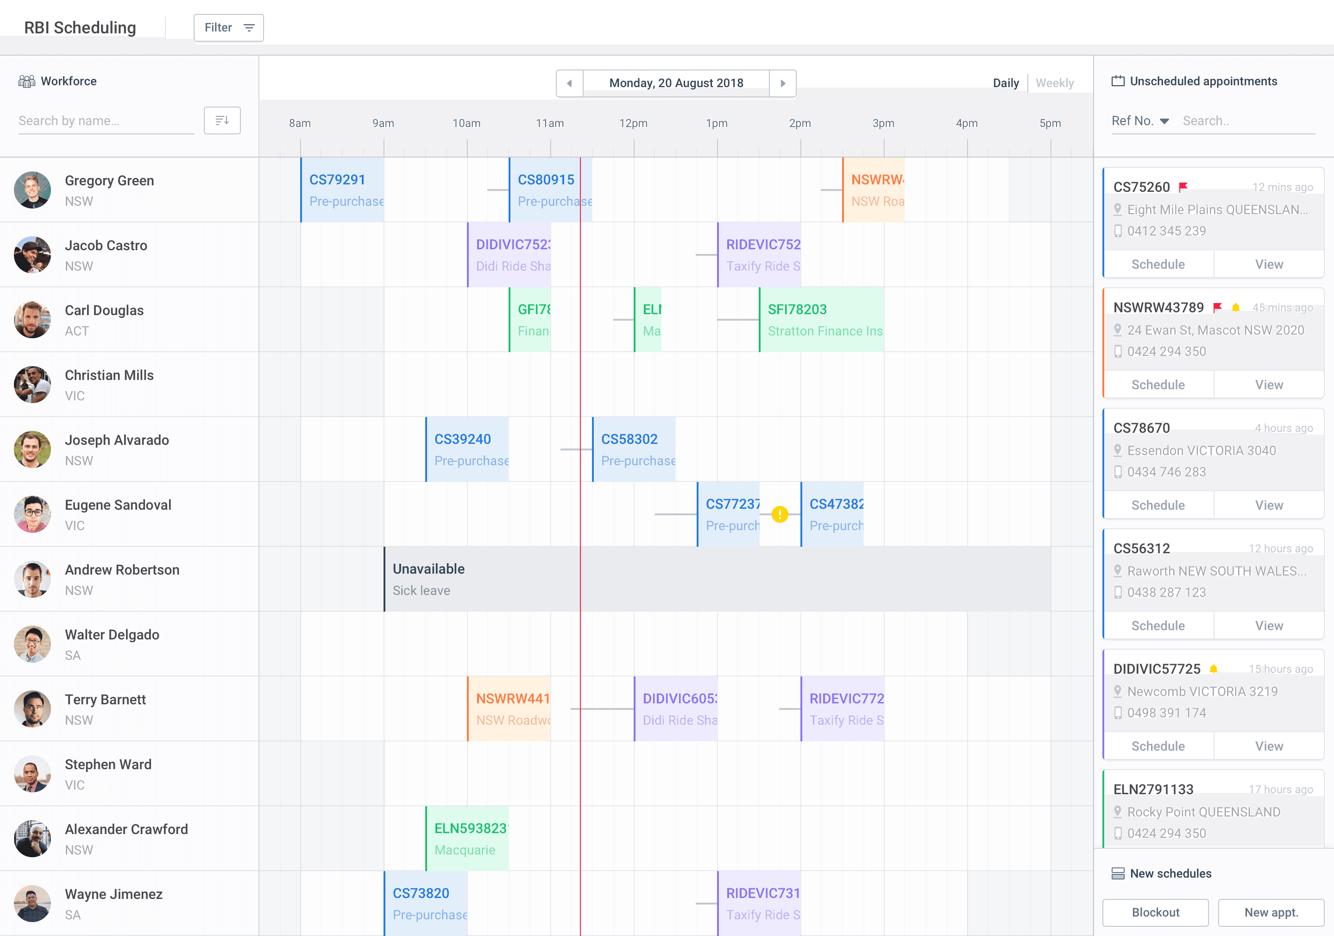Go to the previous day arrow

coord(570,83)
